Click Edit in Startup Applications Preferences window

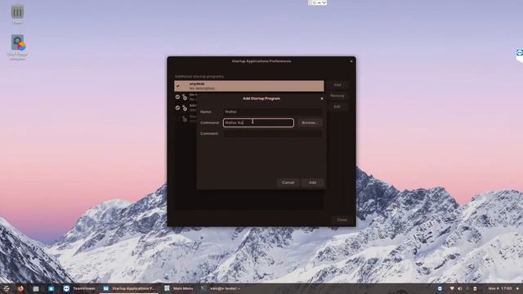[337, 107]
